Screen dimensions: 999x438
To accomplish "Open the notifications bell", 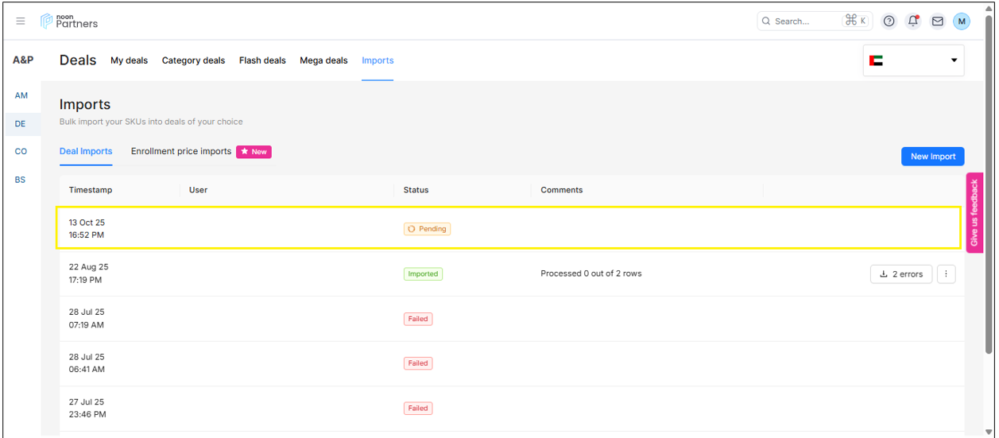I will pyautogui.click(x=913, y=21).
